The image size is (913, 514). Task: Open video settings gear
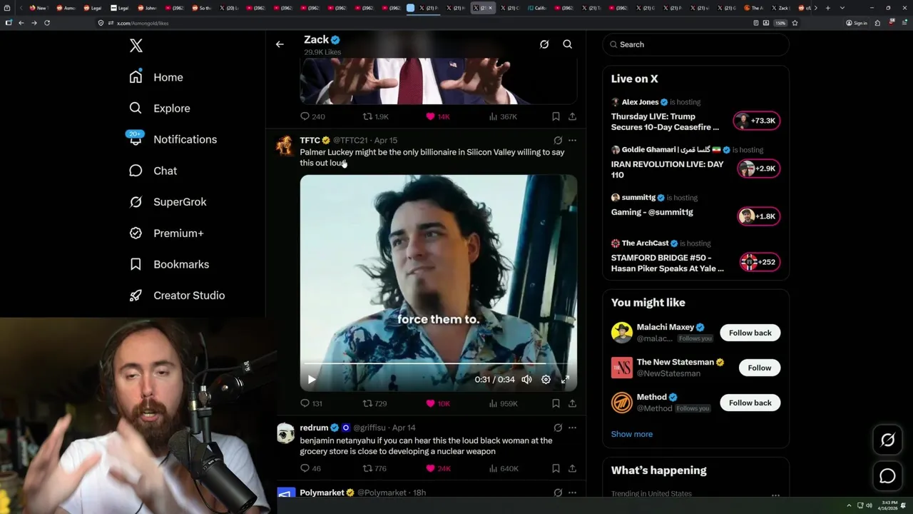click(x=546, y=380)
